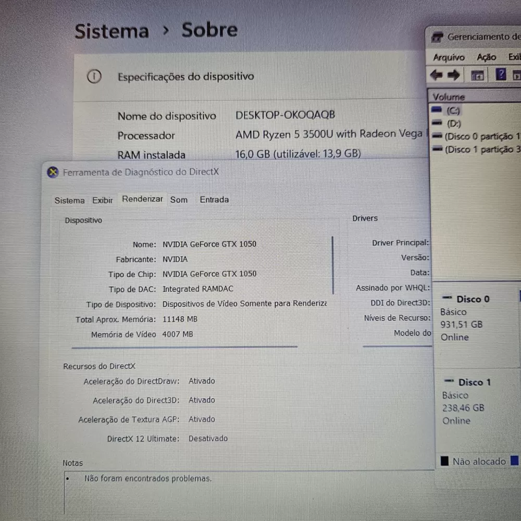
Task: Open the Entrada tab in DirectX tool
Action: (214, 200)
